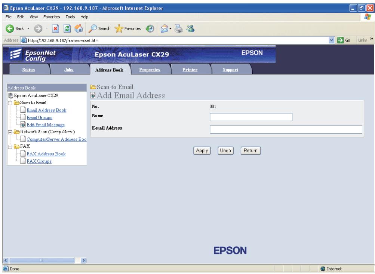Click the Undo button
The height and width of the screenshot is (274, 375).
[x=225, y=150]
